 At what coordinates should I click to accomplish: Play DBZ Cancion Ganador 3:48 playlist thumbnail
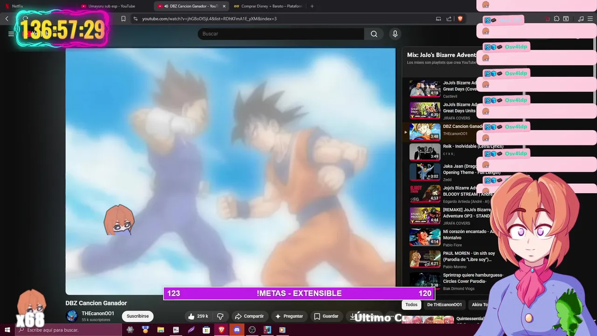coord(425,132)
